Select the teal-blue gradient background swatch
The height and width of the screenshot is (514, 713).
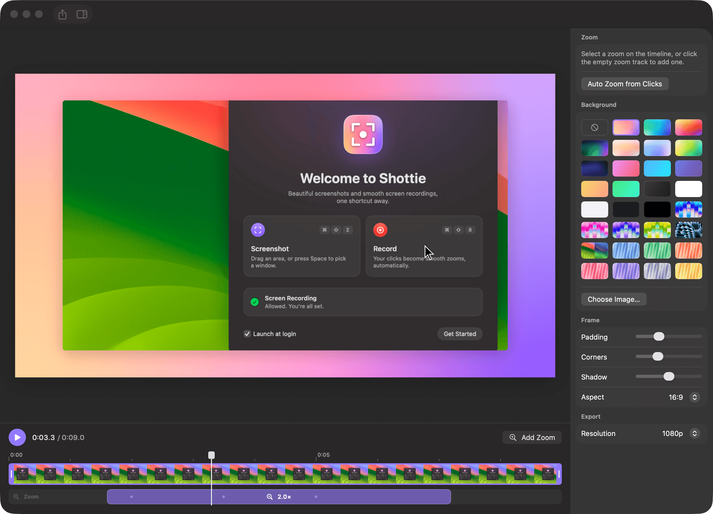pyautogui.click(x=657, y=128)
